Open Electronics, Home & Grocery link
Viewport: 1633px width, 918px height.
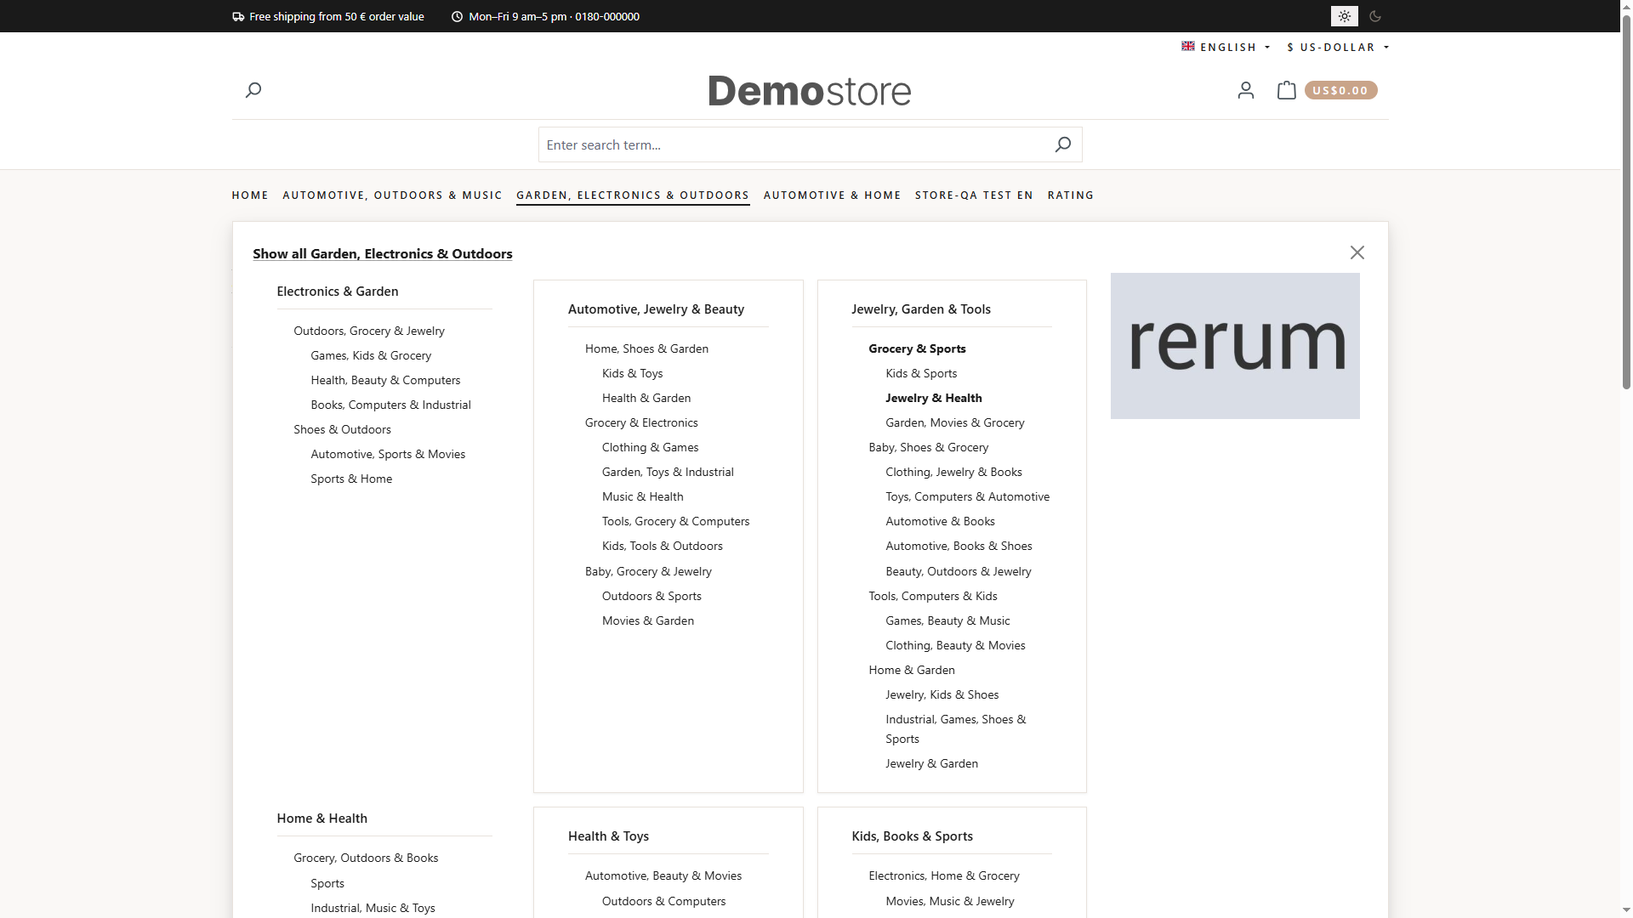944,875
